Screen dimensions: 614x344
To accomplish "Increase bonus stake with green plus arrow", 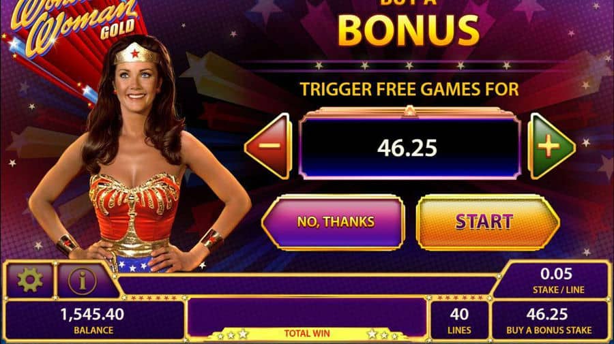I will (551, 146).
